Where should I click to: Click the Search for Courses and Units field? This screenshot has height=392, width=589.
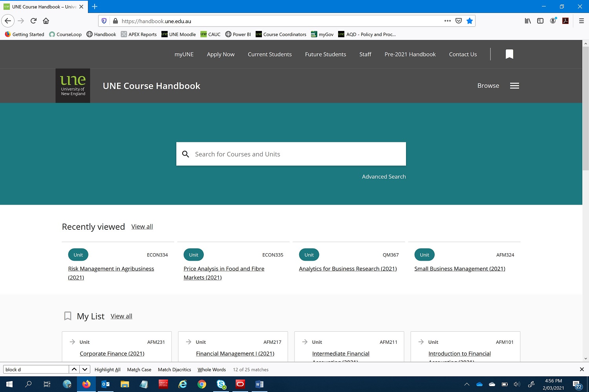[x=291, y=154]
